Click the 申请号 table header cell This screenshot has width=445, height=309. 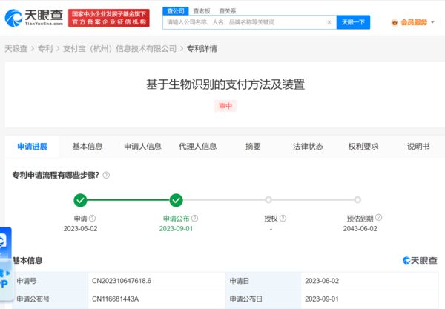50,281
